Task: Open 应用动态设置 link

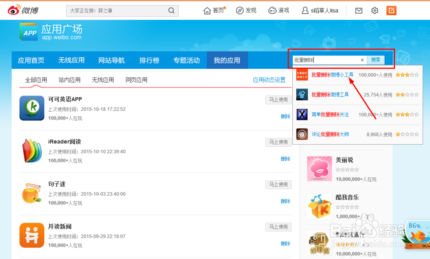Action: coord(269,80)
